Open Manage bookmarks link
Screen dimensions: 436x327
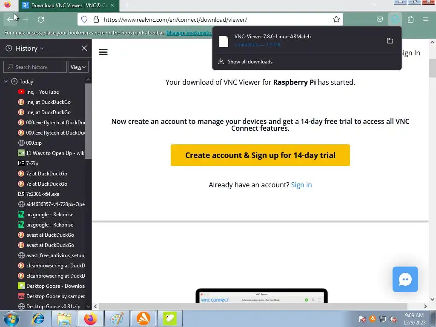tap(189, 33)
